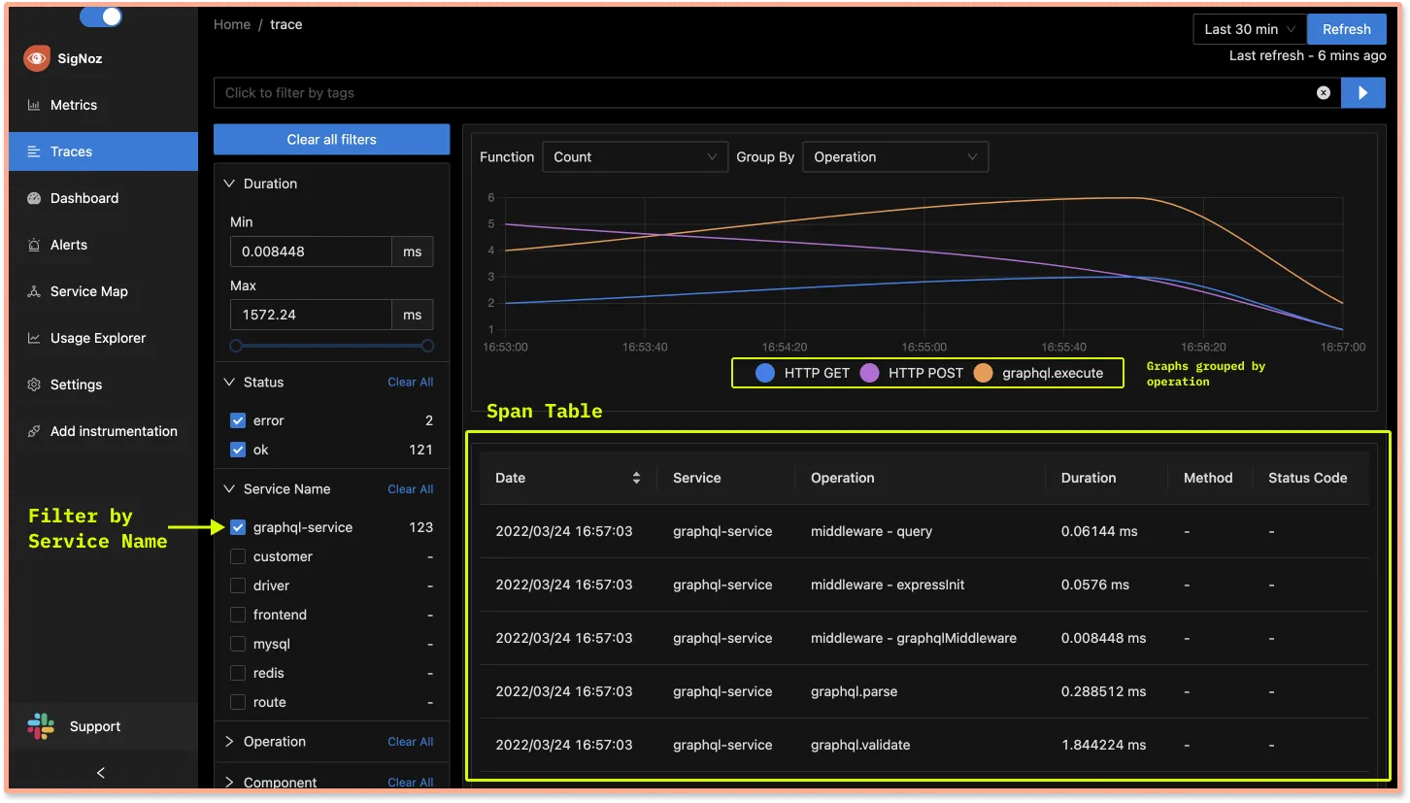This screenshot has height=803, width=1410.
Task: Click Clear All for Service Name
Action: click(x=410, y=488)
